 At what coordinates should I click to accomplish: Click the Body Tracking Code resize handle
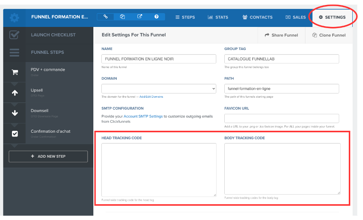339,193
